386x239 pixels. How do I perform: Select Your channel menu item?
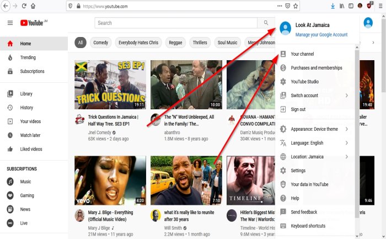[302, 54]
